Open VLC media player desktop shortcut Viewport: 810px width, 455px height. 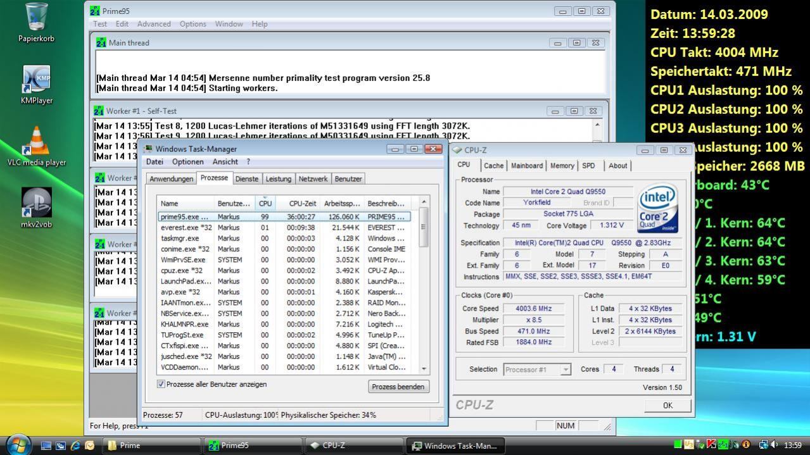(36, 146)
